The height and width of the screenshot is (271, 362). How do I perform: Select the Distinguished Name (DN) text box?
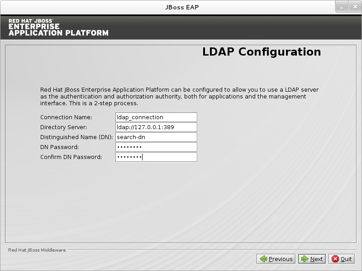click(x=156, y=137)
